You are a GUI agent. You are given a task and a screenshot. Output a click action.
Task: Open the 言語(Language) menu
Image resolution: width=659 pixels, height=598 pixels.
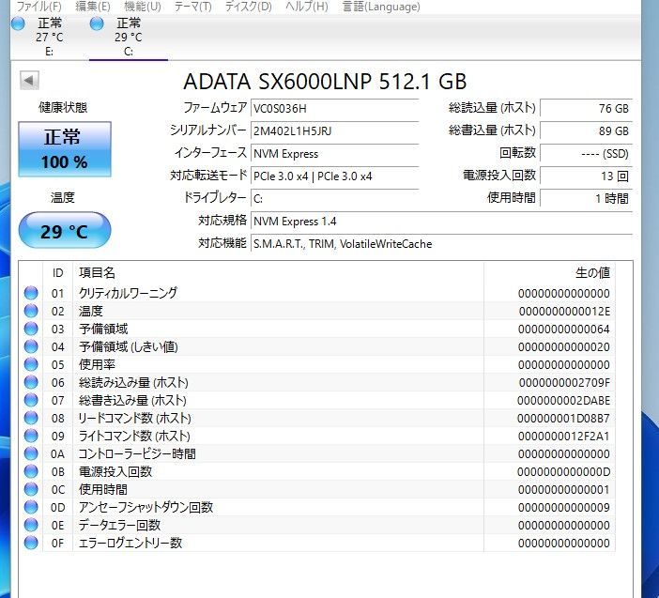[381, 7]
